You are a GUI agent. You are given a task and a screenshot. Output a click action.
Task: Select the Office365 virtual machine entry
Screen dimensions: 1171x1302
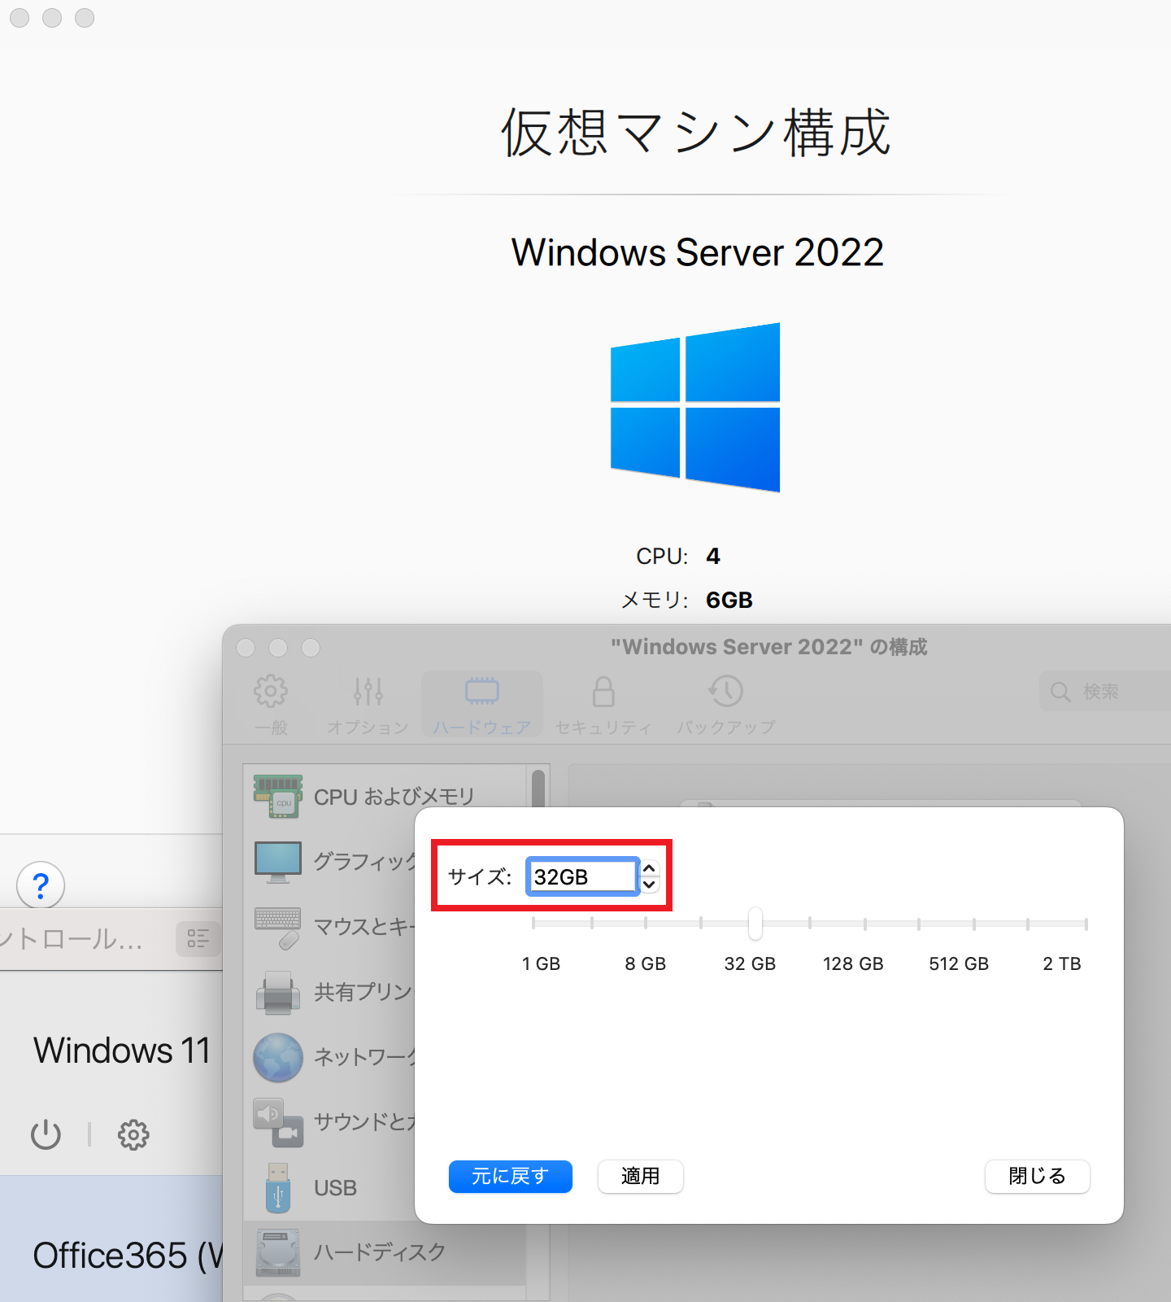(111, 1239)
